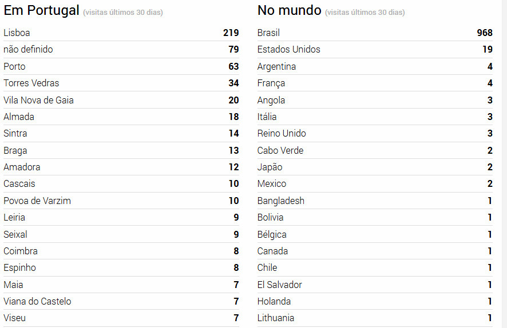Select Vila Nova de Gaia entry
This screenshot has height=328, width=507.
(39, 100)
